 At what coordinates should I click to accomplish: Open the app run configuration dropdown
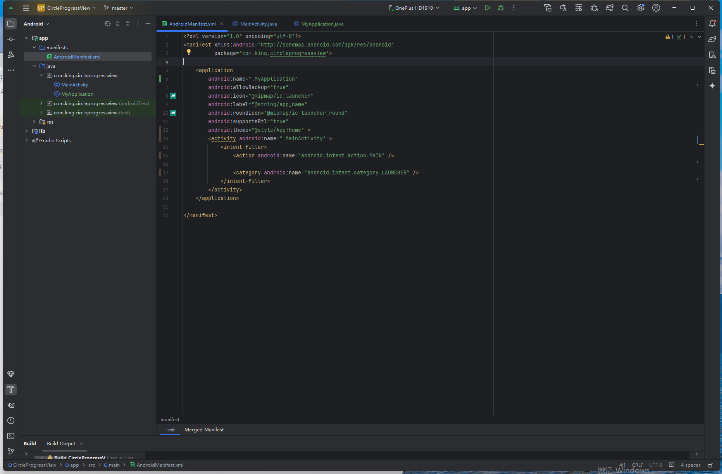click(465, 8)
